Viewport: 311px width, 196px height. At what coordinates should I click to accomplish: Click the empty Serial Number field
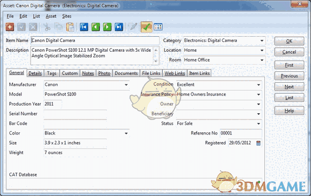coord(75,114)
